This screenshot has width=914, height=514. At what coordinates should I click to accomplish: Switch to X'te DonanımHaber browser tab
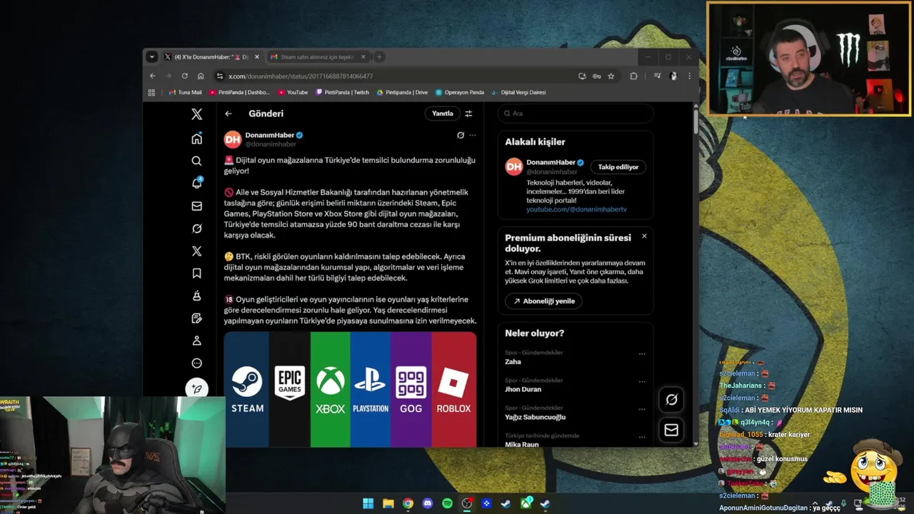211,57
